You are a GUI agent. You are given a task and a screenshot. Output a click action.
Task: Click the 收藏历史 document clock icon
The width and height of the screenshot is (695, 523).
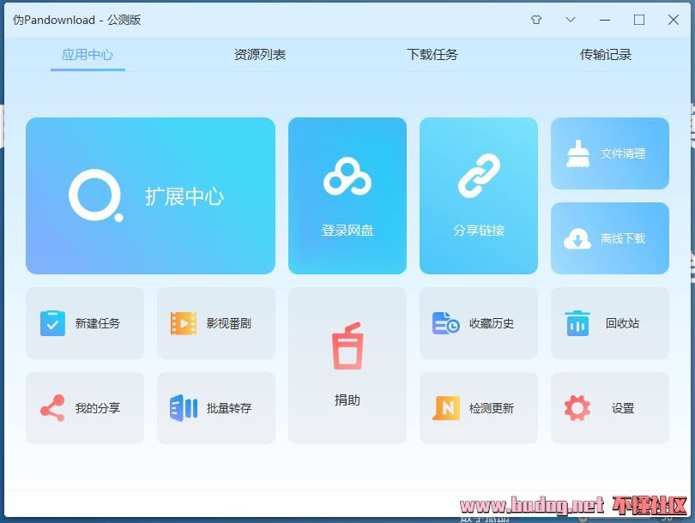pyautogui.click(x=446, y=323)
